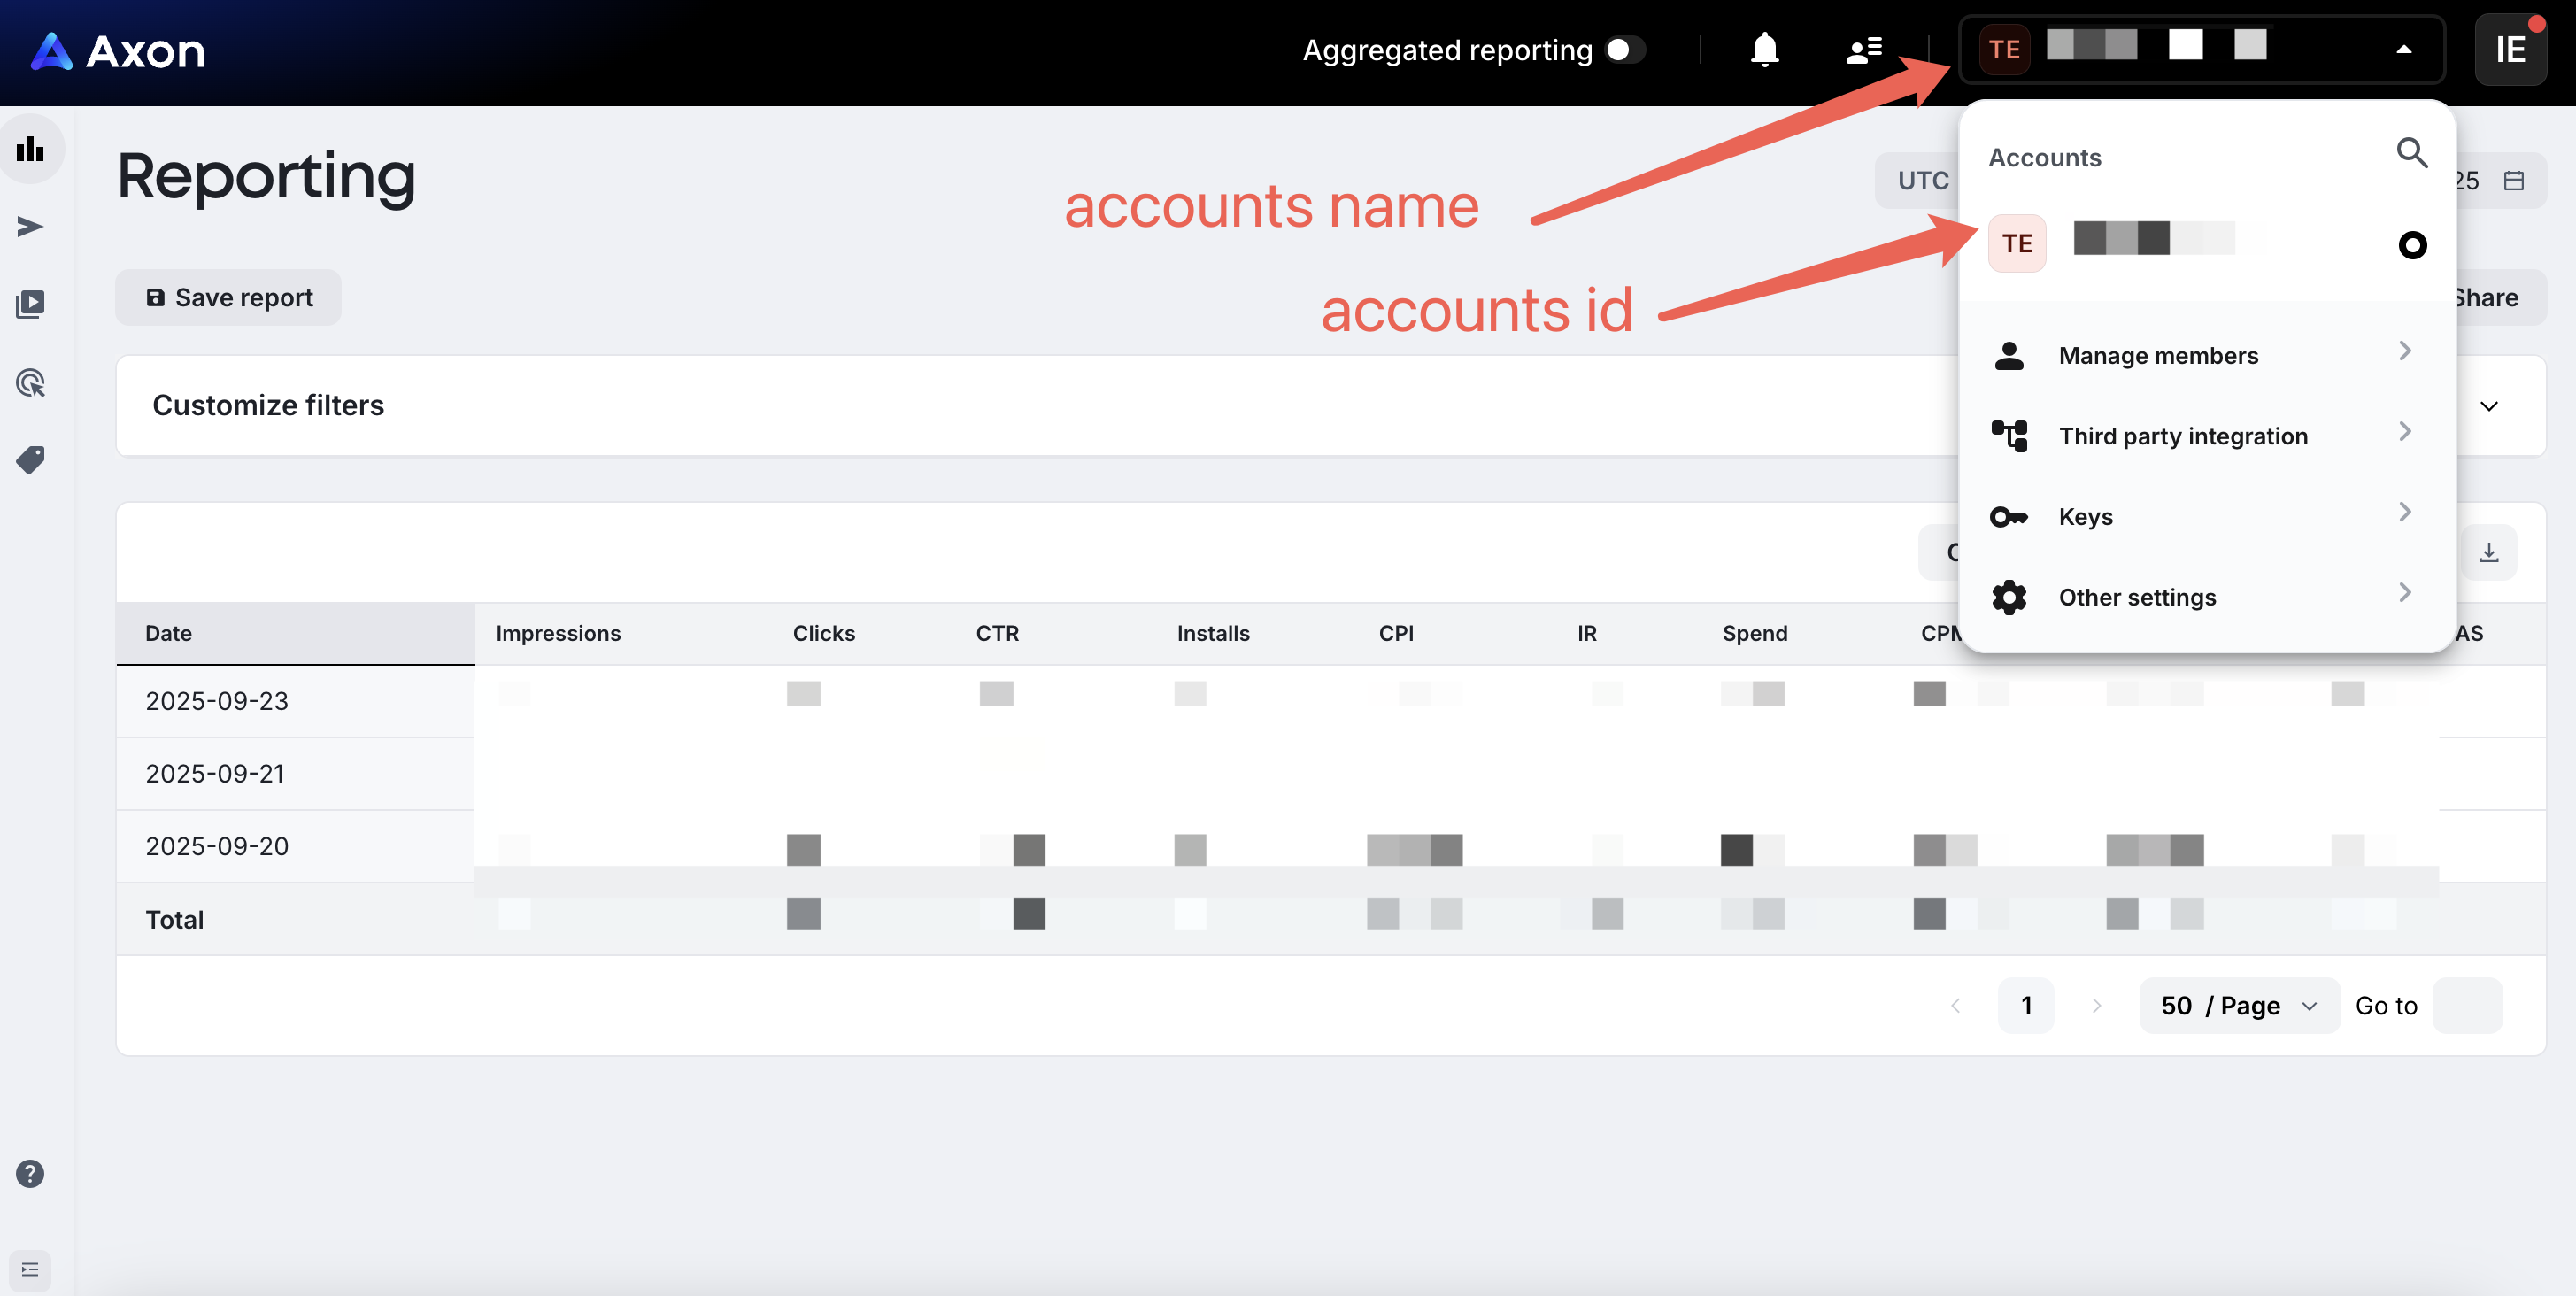Image resolution: width=2576 pixels, height=1296 pixels.
Task: Select the TE account radio button
Action: [x=2411, y=245]
